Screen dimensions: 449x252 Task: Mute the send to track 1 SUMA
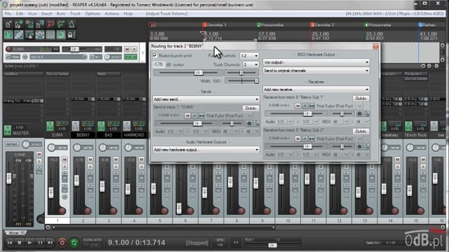pyautogui.click(x=187, y=115)
